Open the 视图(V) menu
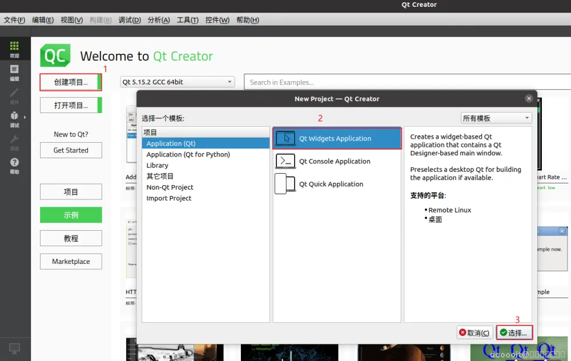This screenshot has width=571, height=361. click(x=72, y=20)
